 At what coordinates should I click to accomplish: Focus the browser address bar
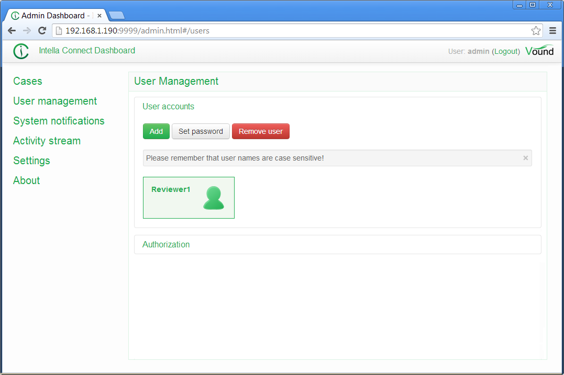click(x=293, y=31)
